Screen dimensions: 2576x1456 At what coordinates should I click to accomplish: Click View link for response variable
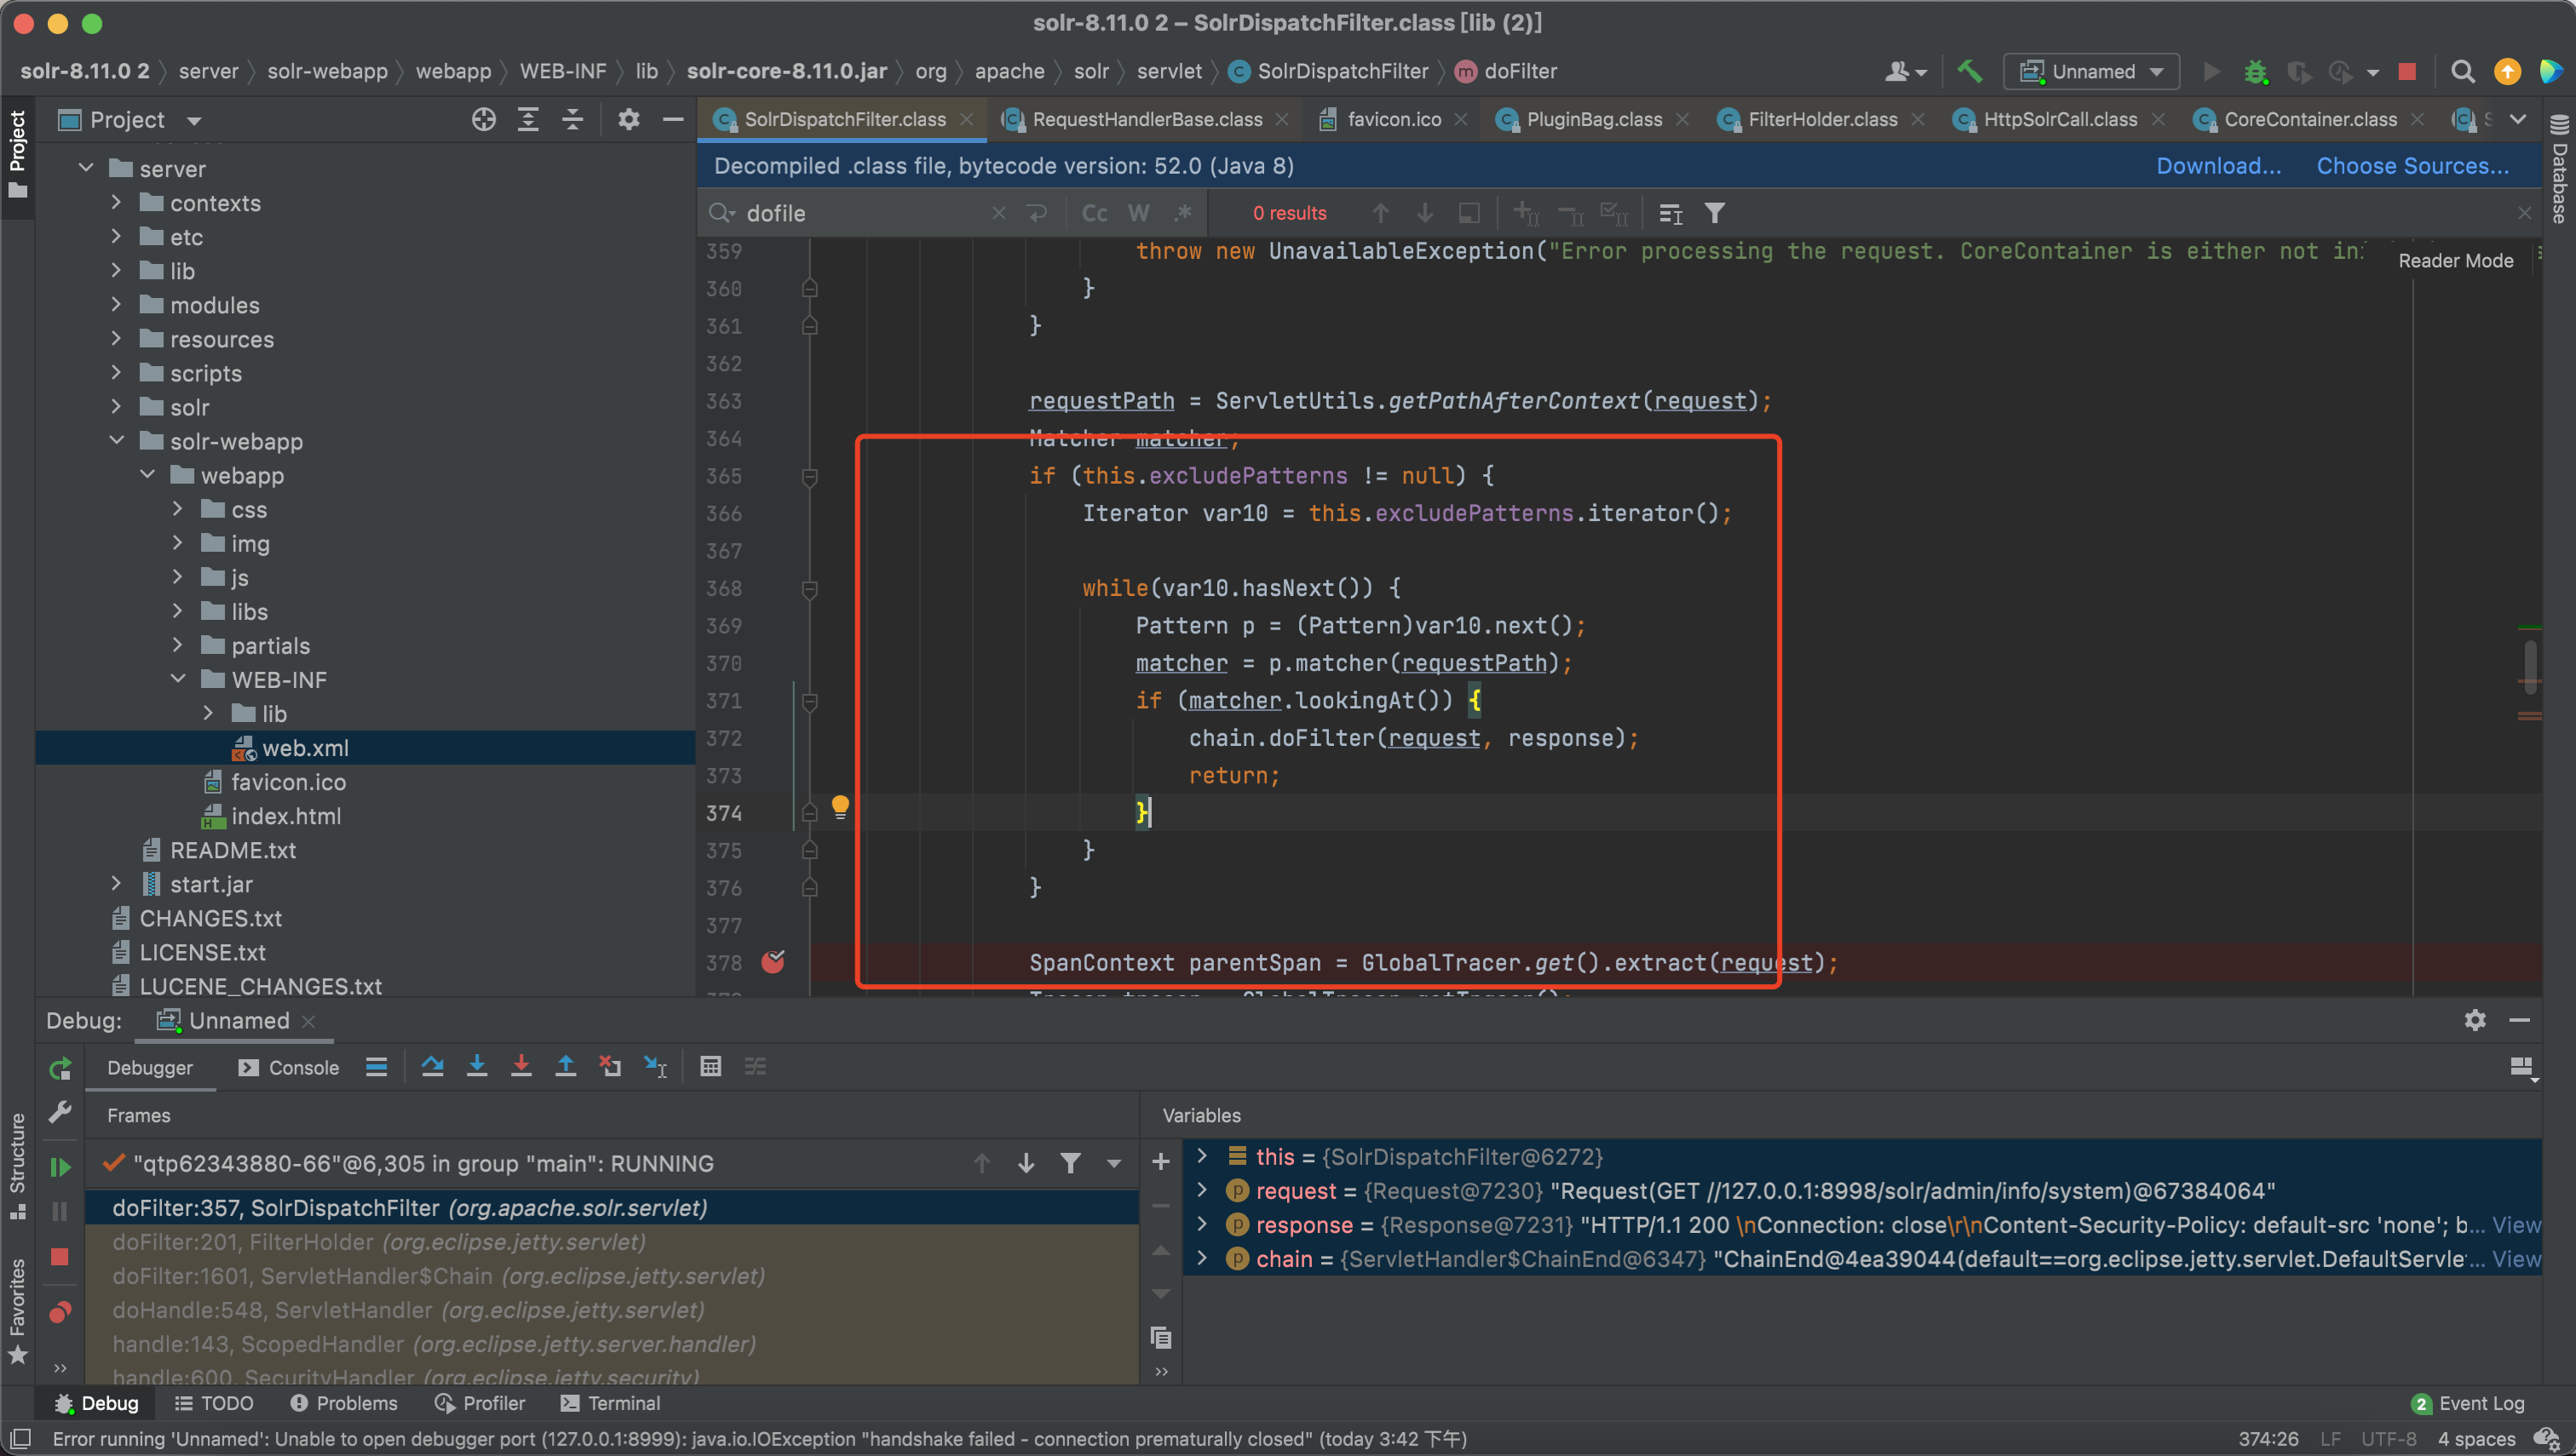(2516, 1224)
